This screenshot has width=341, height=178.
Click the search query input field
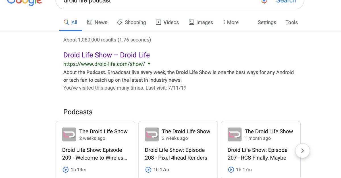(156, 2)
